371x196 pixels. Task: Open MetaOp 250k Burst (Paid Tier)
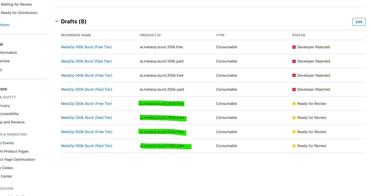(x=87, y=118)
